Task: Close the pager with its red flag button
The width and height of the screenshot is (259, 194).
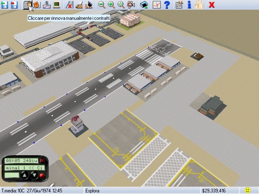Action: [41, 161]
